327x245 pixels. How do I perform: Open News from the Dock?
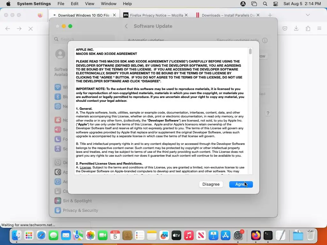tap(201, 235)
